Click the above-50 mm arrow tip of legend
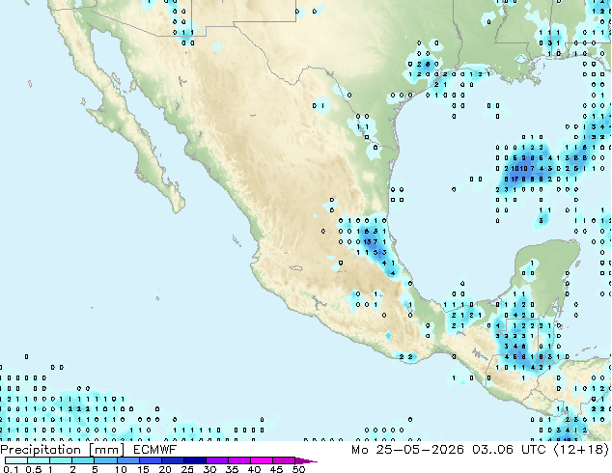 tap(306, 461)
